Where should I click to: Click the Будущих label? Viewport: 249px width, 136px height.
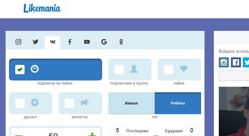174,131
